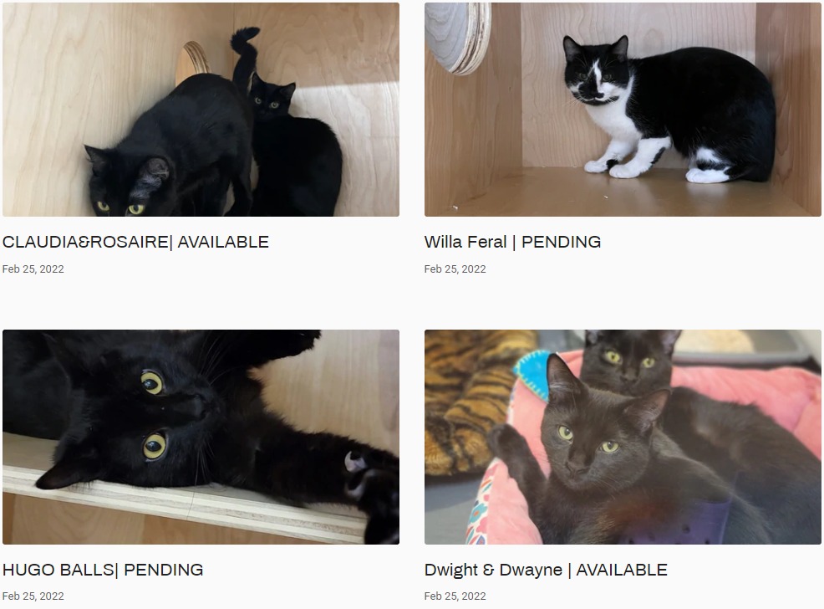Open the HUGO BALLS| PENDING post title

tap(103, 570)
